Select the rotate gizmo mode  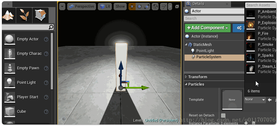click(139, 6)
